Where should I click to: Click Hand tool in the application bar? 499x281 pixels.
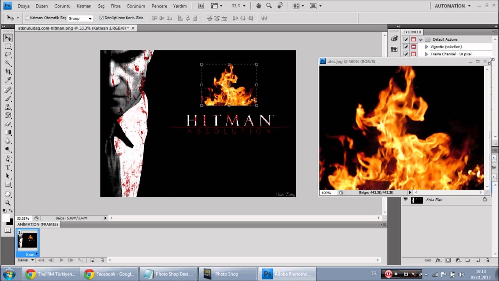pyautogui.click(x=258, y=6)
